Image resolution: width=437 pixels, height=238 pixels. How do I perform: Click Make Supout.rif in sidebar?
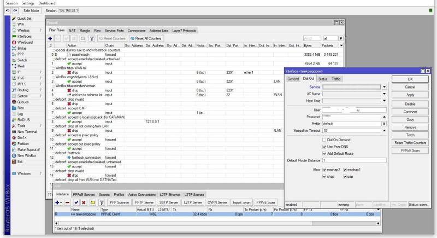click(28, 149)
